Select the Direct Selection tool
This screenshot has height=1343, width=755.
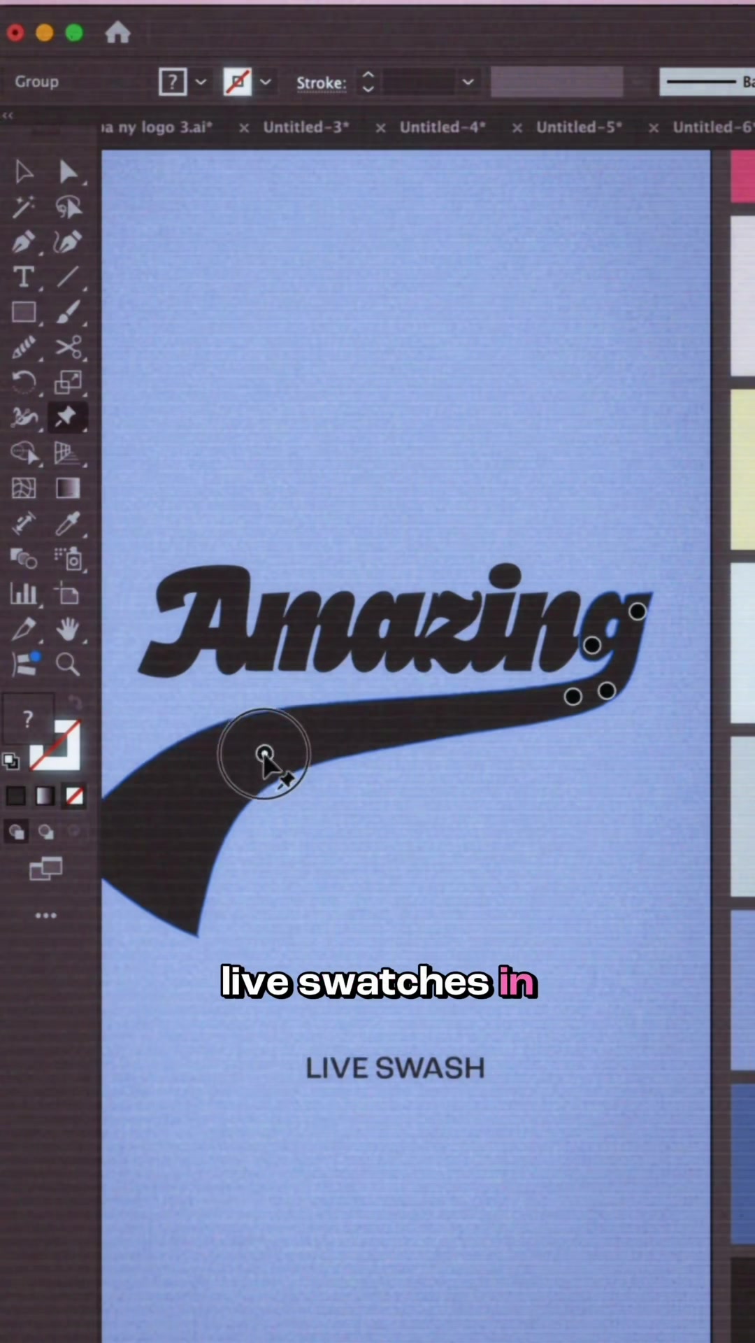coord(68,171)
